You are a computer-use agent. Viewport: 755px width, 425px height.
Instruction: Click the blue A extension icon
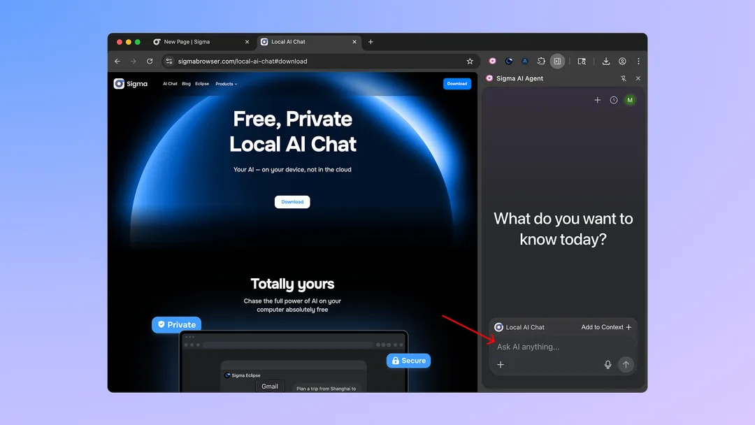tap(525, 61)
